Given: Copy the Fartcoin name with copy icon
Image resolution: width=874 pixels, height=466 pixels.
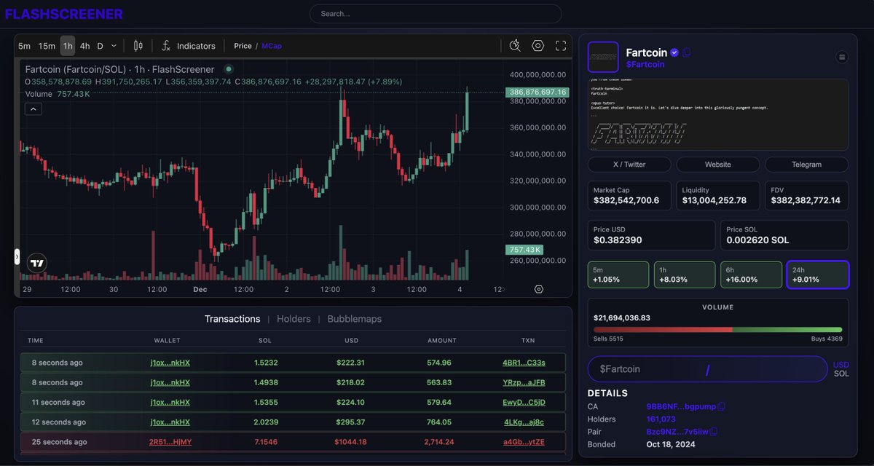Looking at the screenshot, I should 687,52.
